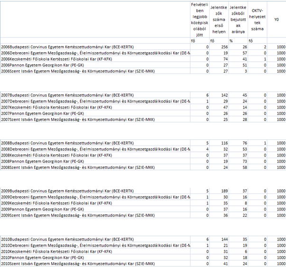Select the 'Y0' column header cell
Viewport: 286px width, 267px height.
coord(277,19)
